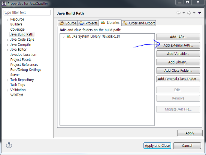
Task: Select WikiText tree item
Action: pos(17,95)
